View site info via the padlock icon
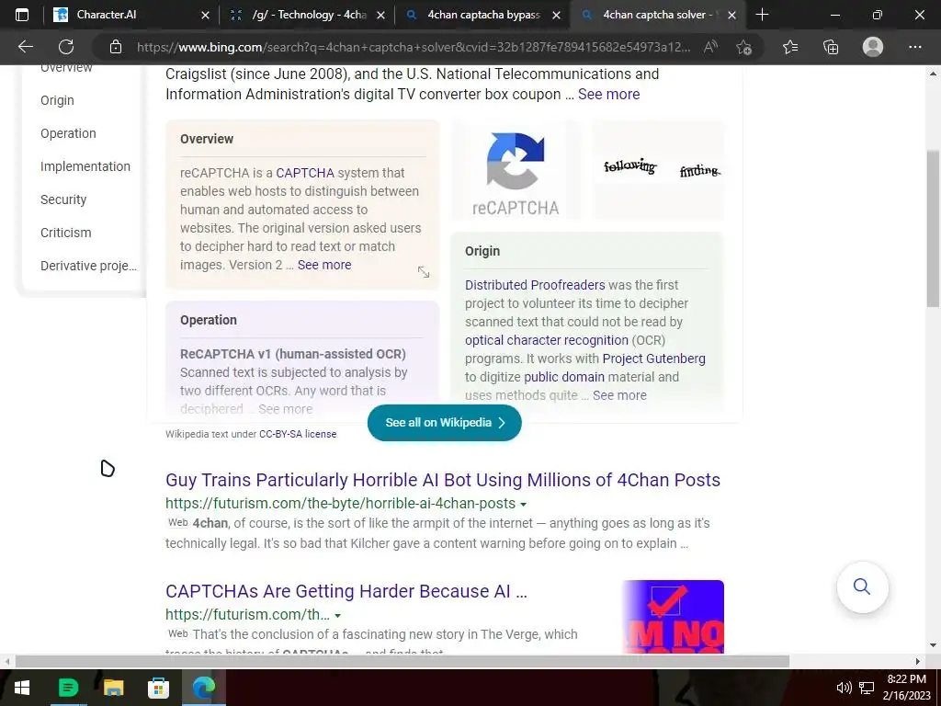Screen dimensions: 941x706 [x=116, y=47]
